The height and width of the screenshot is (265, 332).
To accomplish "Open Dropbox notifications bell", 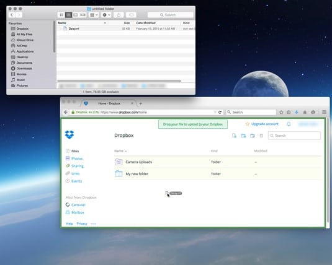I will (289, 124).
